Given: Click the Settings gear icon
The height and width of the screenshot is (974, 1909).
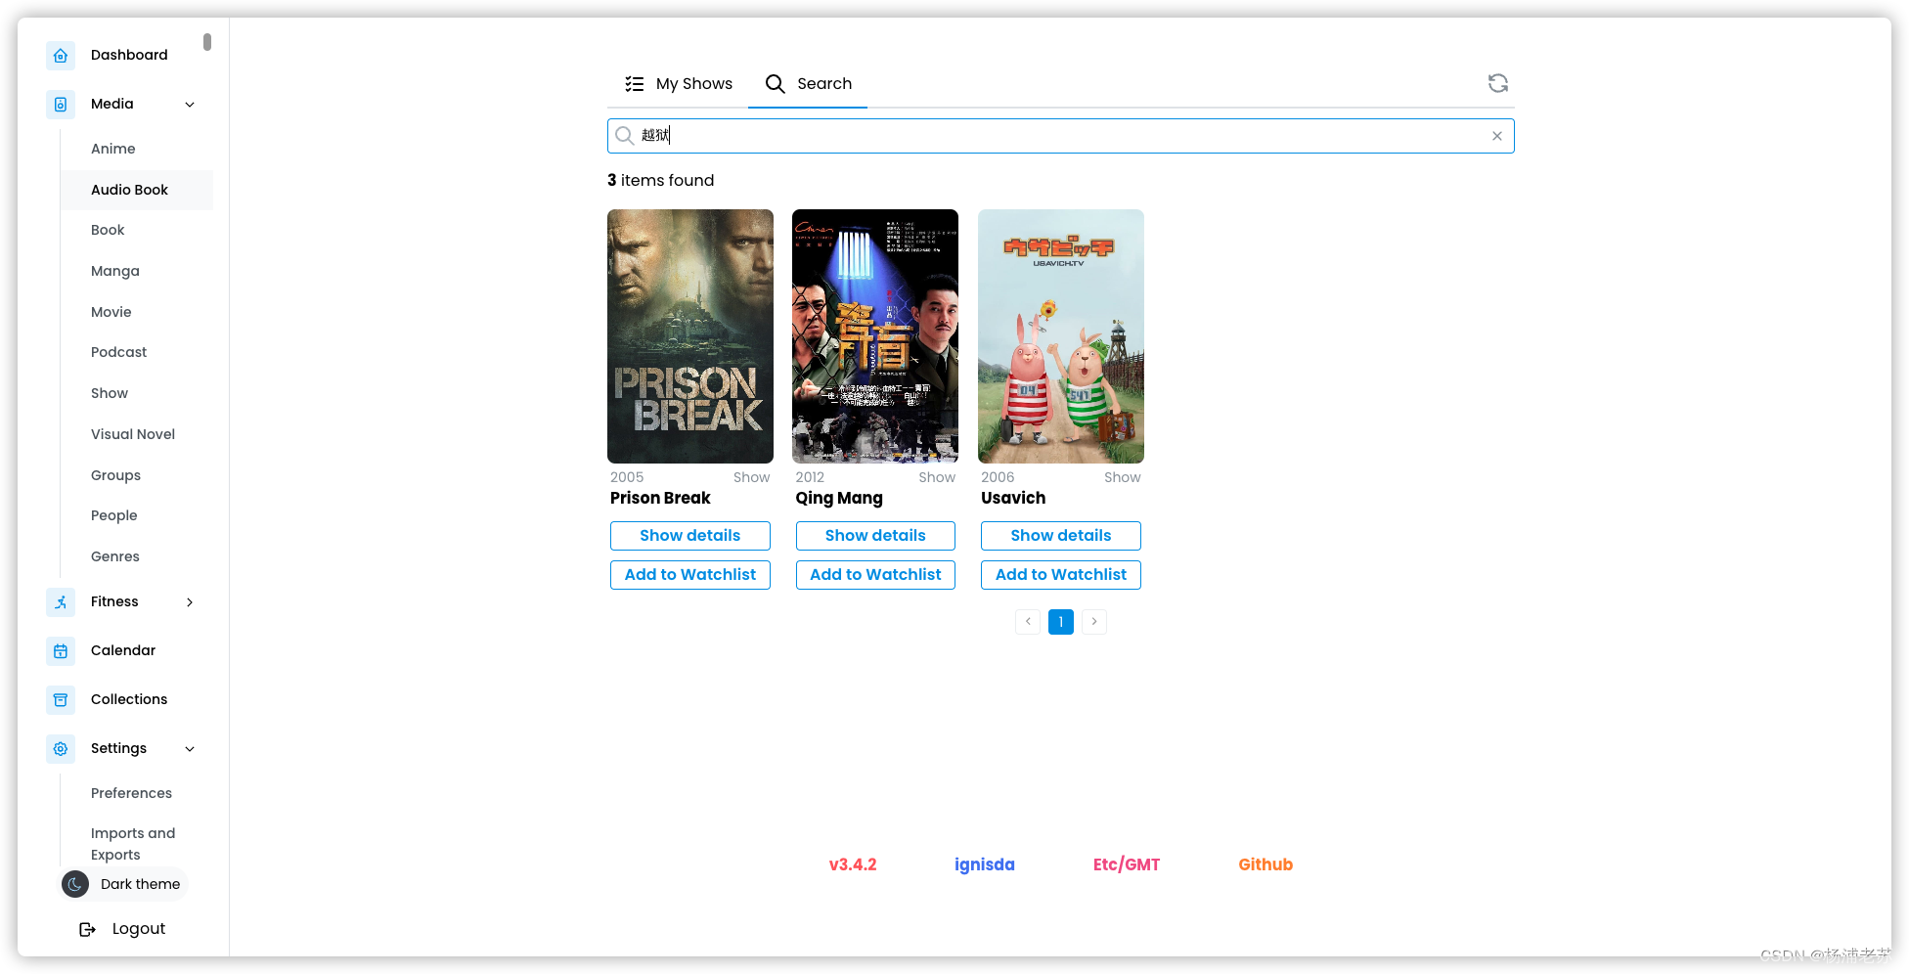Looking at the screenshot, I should tap(61, 749).
